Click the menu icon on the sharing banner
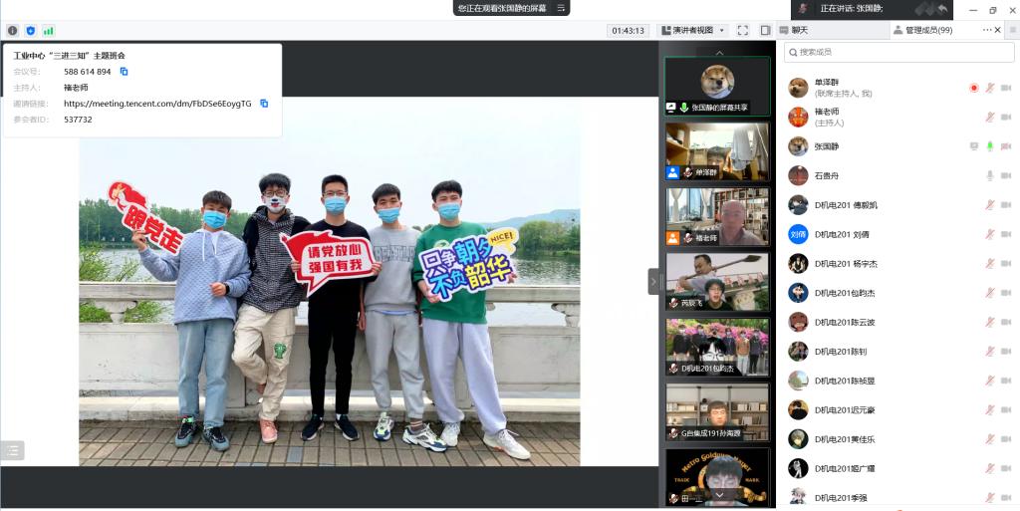Image resolution: width=1020 pixels, height=511 pixels. point(561,8)
